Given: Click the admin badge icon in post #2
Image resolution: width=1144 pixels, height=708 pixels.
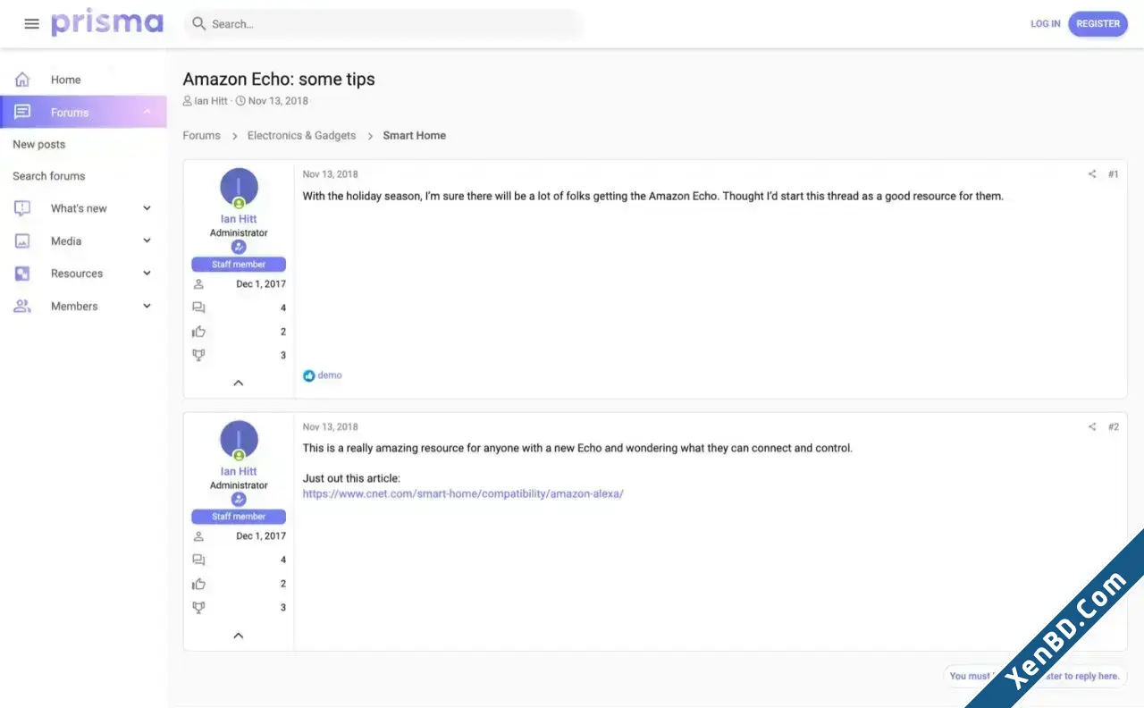Looking at the screenshot, I should point(239,500).
